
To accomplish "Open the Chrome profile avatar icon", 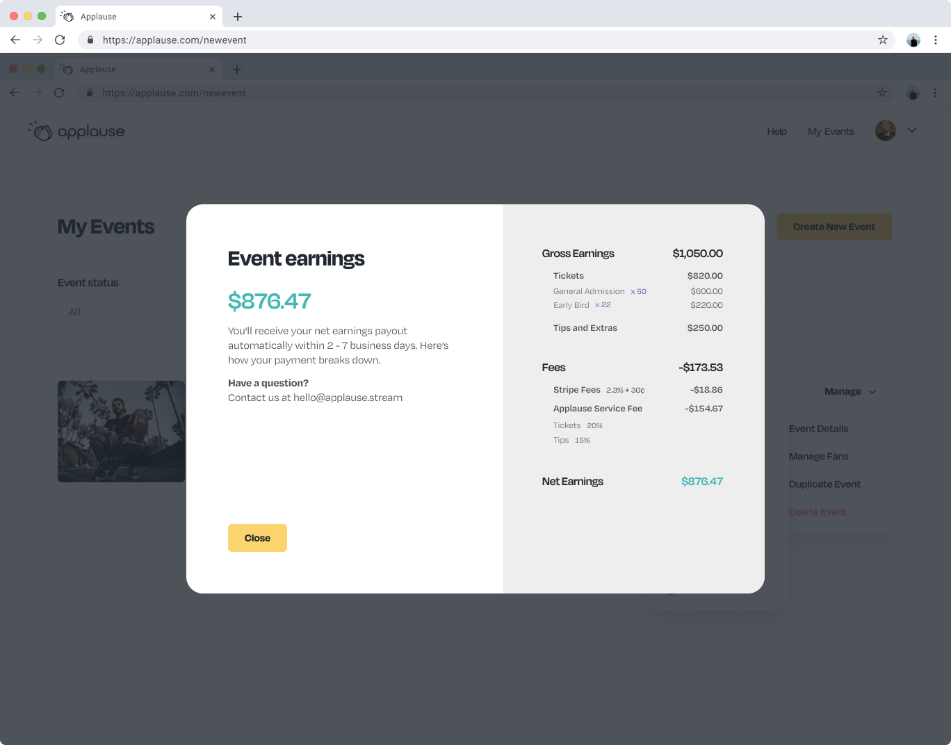I will (x=913, y=40).
